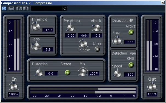Select the Speed value 500 field

(x=130, y=75)
